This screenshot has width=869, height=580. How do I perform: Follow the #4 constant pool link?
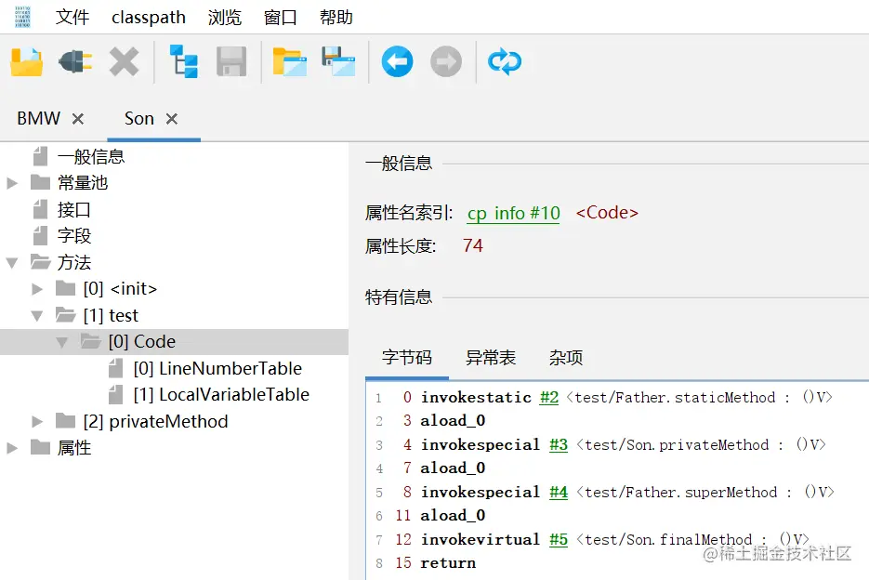click(559, 492)
